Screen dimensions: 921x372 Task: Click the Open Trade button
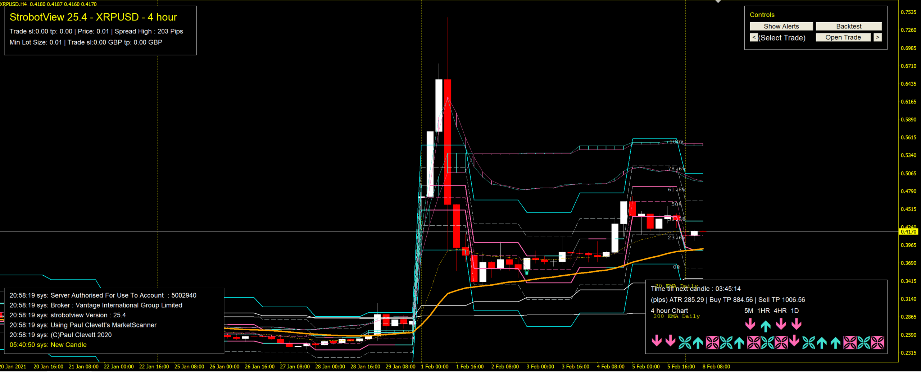coord(843,37)
